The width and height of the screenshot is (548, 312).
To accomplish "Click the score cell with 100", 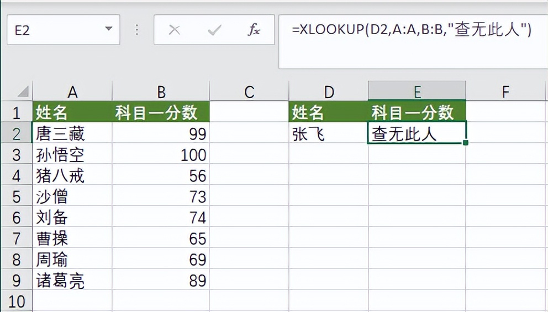I will click(161, 154).
